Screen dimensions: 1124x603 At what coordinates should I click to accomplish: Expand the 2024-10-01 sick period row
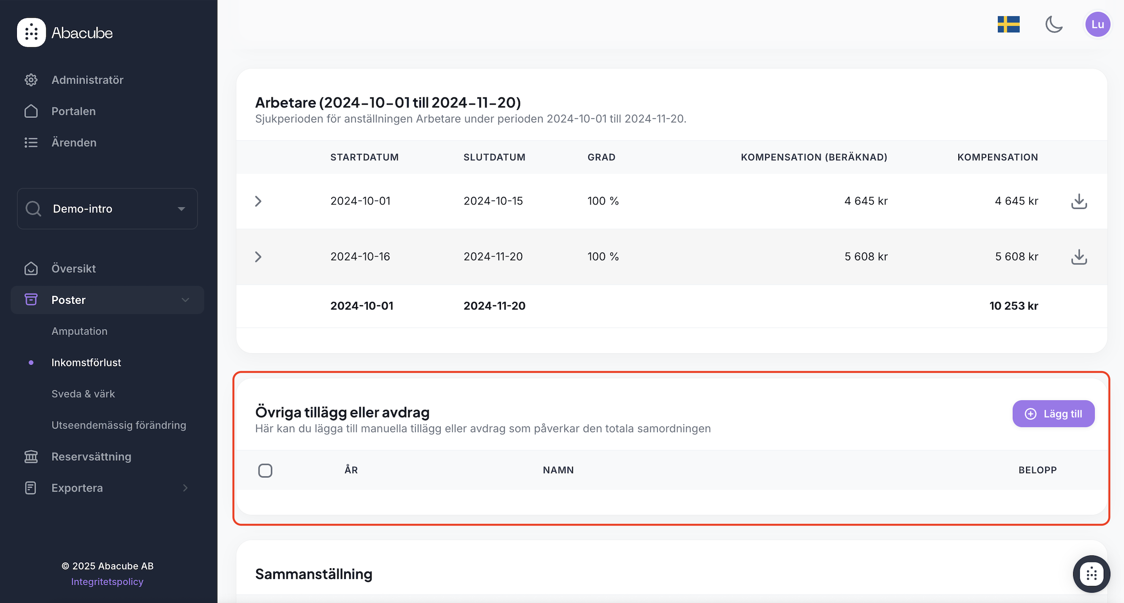tap(258, 201)
